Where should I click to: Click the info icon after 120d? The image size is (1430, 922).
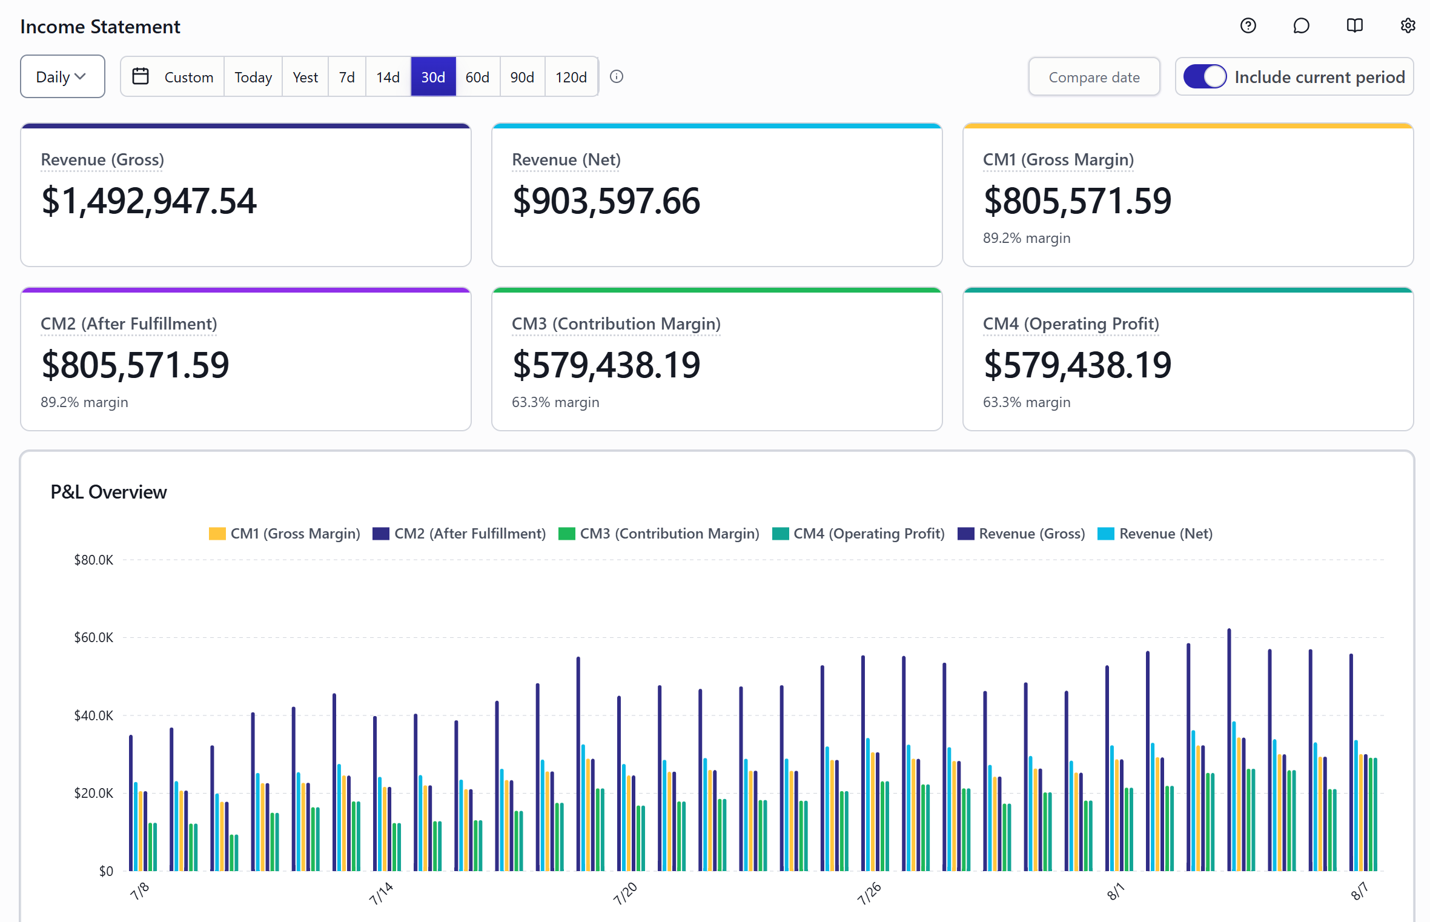pyautogui.click(x=617, y=76)
